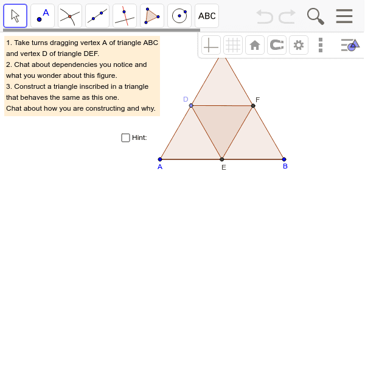Open the search magnifier

[x=315, y=16]
